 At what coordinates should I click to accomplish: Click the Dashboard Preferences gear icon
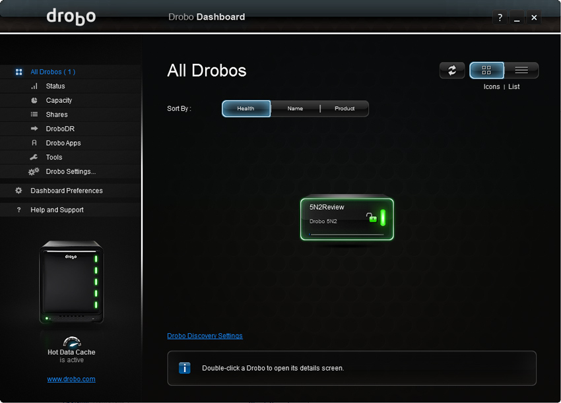click(18, 191)
